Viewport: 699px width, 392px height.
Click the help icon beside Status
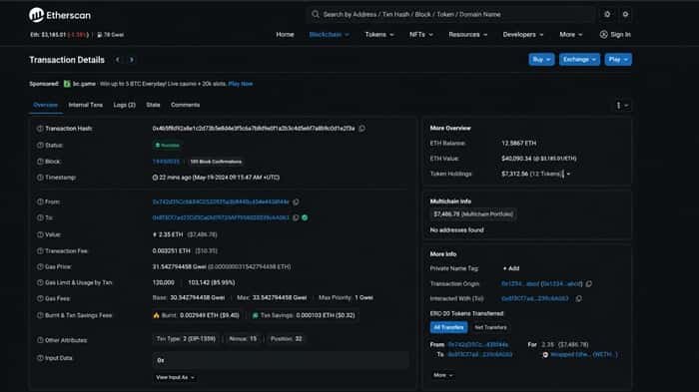(x=40, y=146)
